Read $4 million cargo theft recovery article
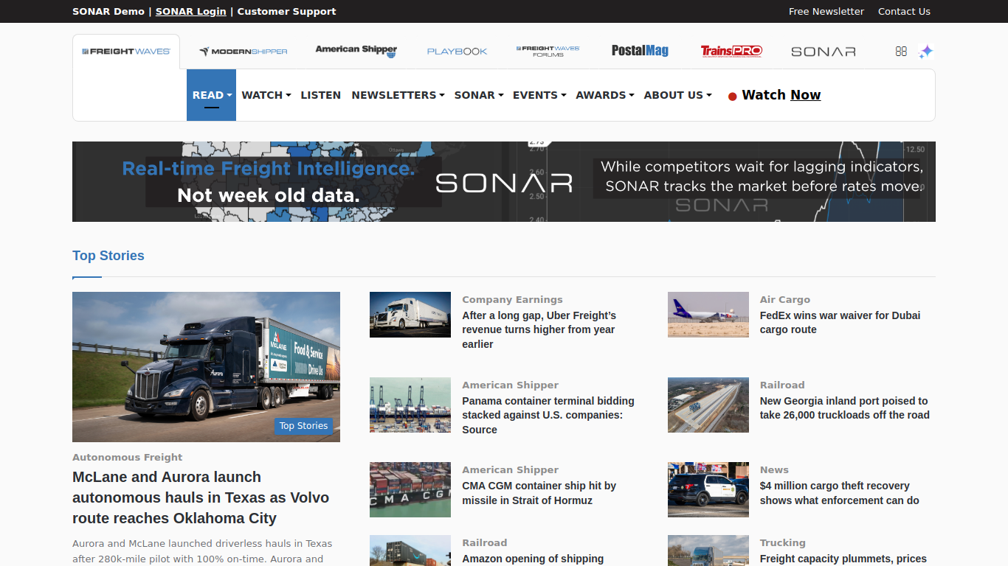 click(840, 493)
